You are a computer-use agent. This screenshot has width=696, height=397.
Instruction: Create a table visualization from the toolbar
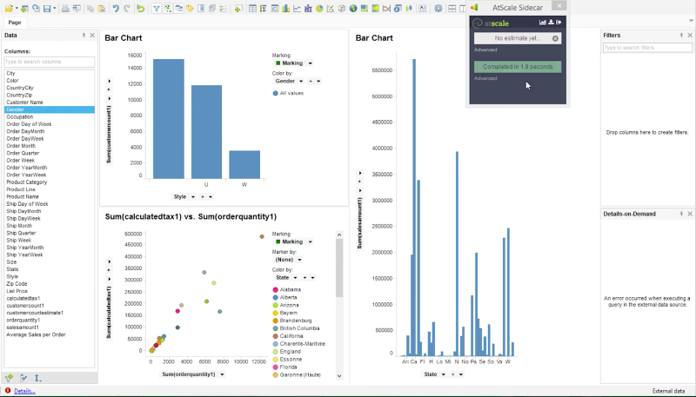[252, 9]
